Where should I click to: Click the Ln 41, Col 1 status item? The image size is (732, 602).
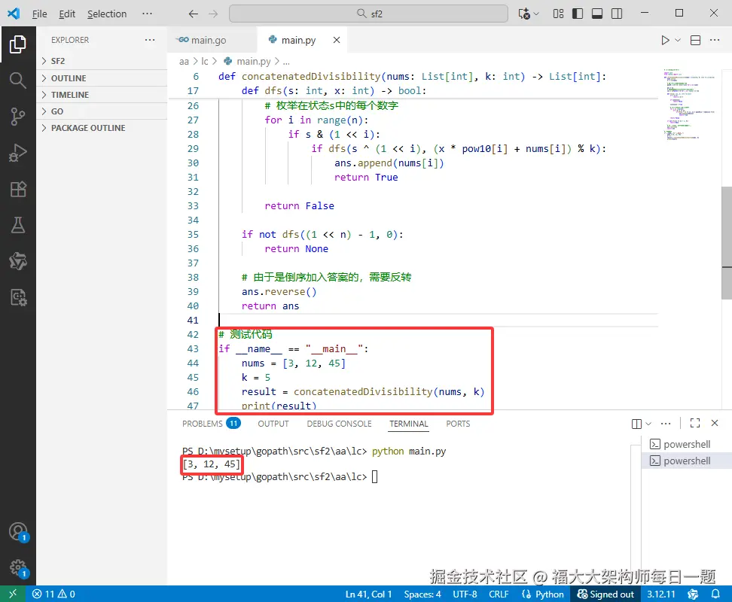(368, 594)
